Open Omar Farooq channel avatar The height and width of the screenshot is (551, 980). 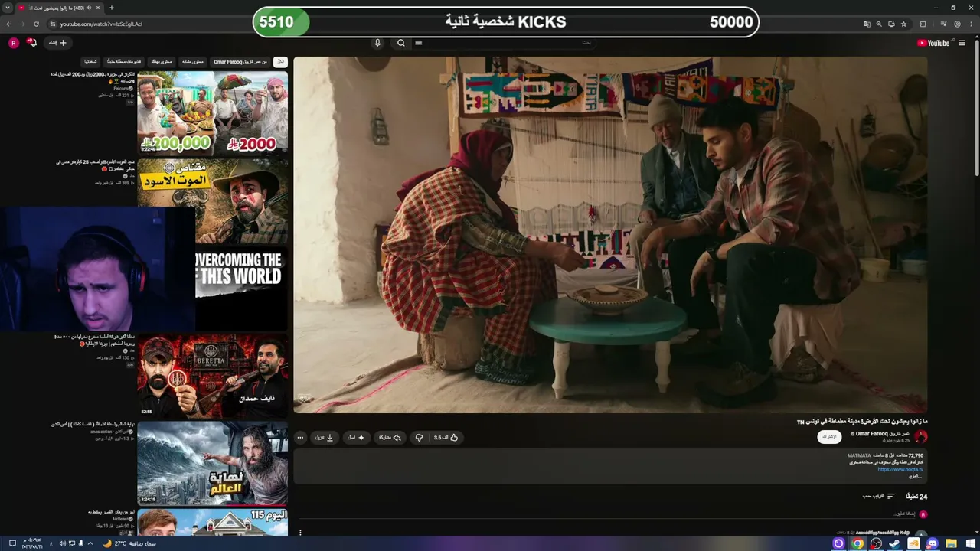tap(921, 437)
